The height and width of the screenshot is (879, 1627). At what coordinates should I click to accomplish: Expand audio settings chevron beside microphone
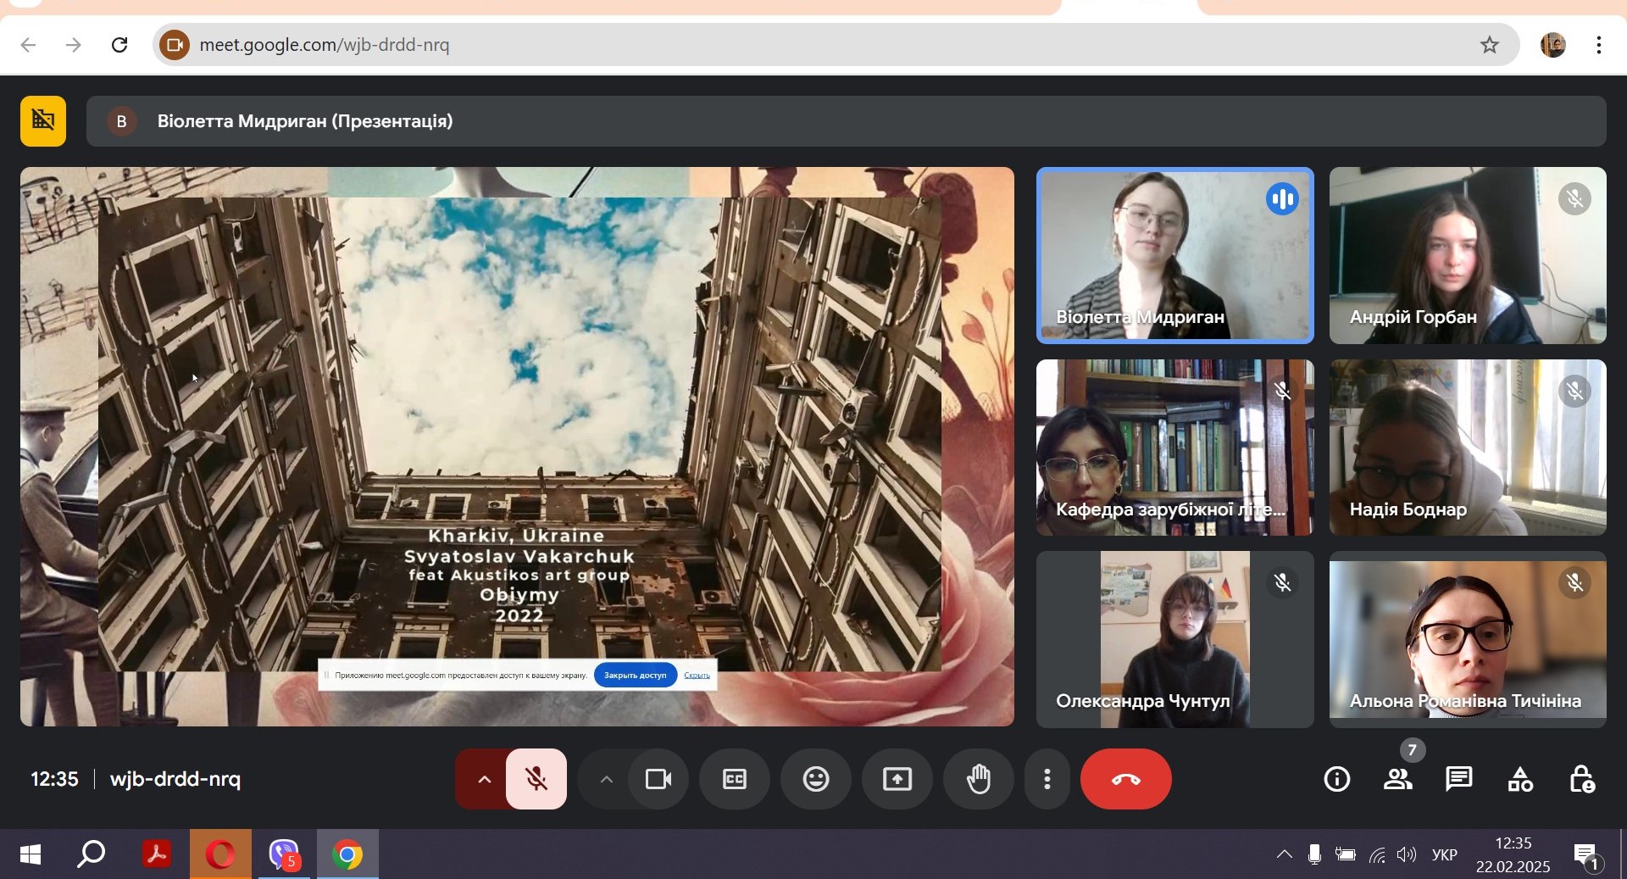pyautogui.click(x=484, y=779)
